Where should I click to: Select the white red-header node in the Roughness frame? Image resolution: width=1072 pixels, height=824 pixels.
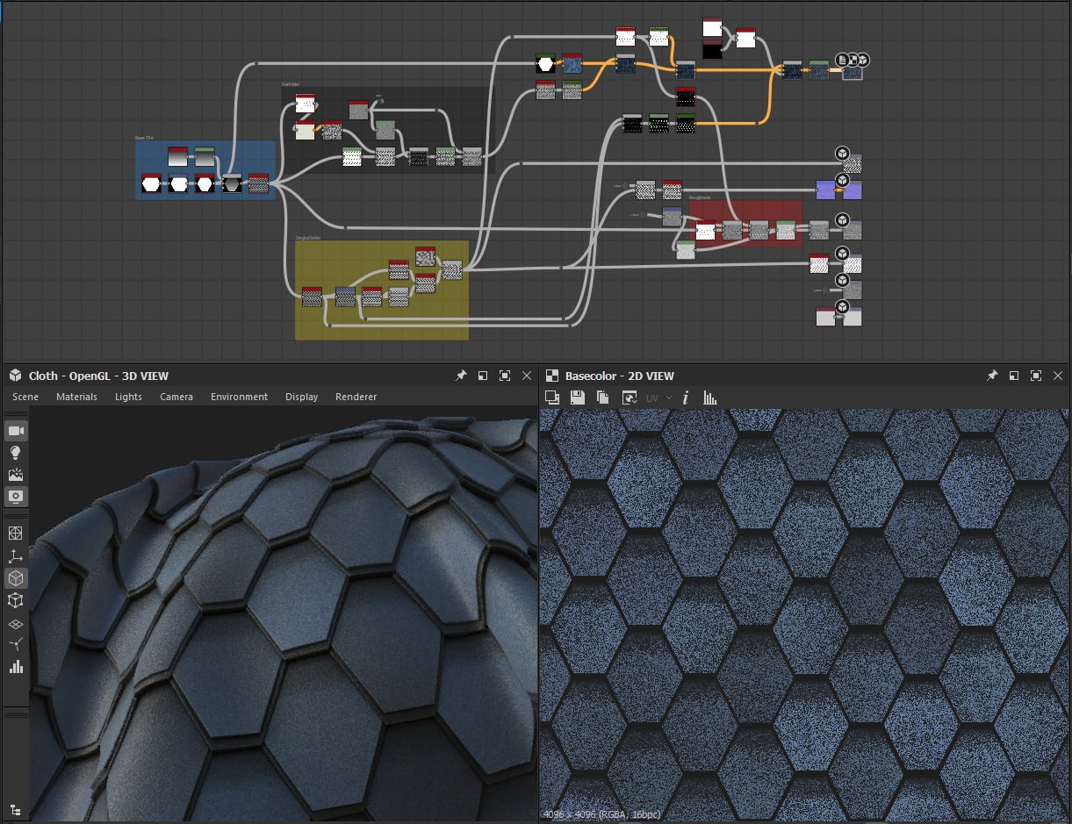705,231
